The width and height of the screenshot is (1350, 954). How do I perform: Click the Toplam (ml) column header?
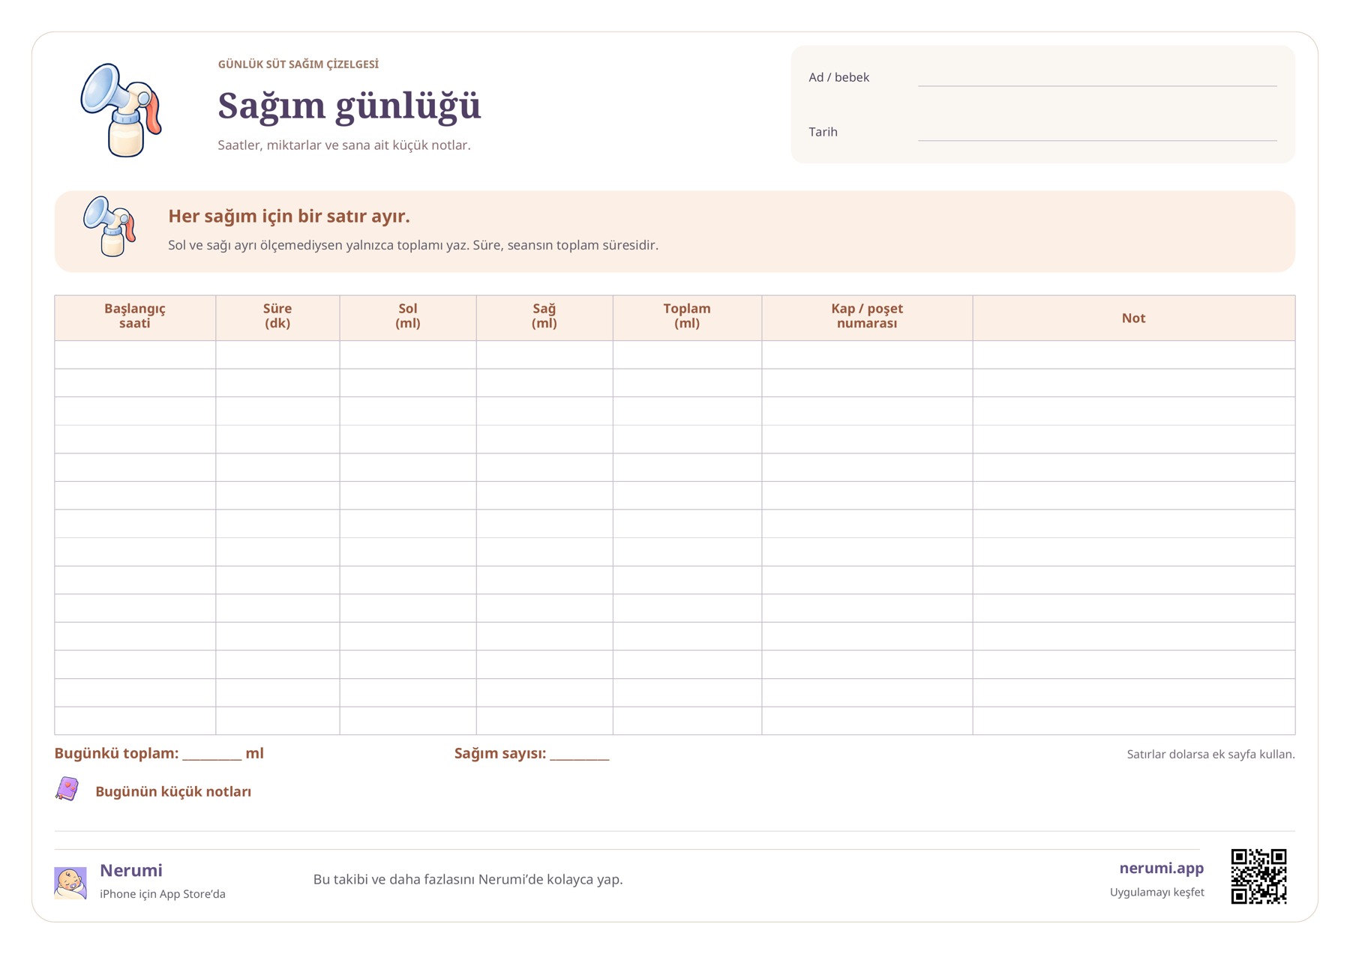687,316
